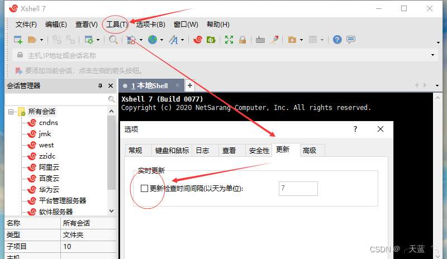Toggle 更新检查时间间隔 checkbox
This screenshot has width=447, height=259.
coord(144,188)
